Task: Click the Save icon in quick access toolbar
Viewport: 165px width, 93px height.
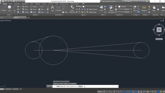Action: (x=9, y=1)
